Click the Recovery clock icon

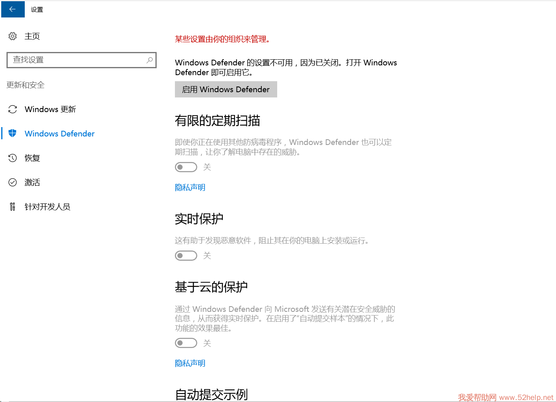coord(13,158)
